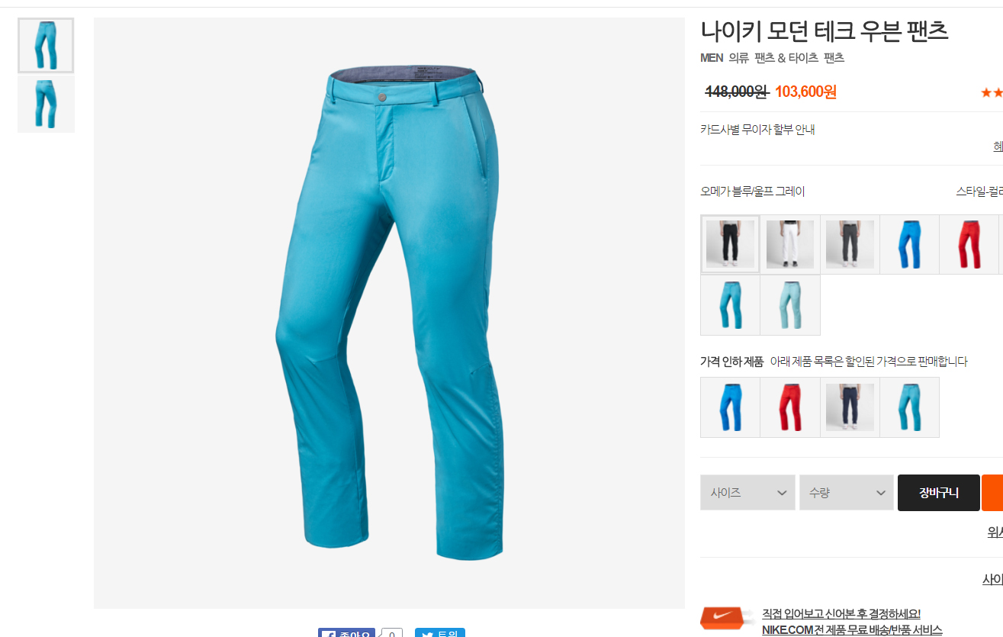Click the orange Nike shoebox icon
The image size is (1003, 637).
coord(721,619)
